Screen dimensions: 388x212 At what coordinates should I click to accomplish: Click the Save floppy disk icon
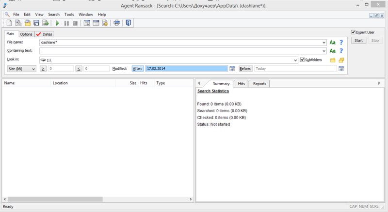[x=36, y=23]
